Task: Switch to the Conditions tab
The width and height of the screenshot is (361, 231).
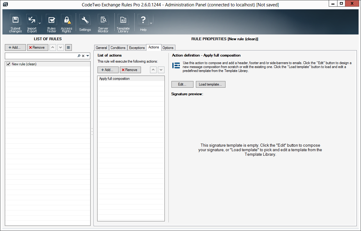Action: (x=118, y=48)
